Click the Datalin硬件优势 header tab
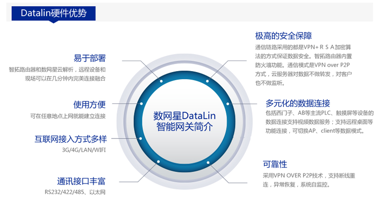The width and height of the screenshot is (377, 213). coord(54,13)
